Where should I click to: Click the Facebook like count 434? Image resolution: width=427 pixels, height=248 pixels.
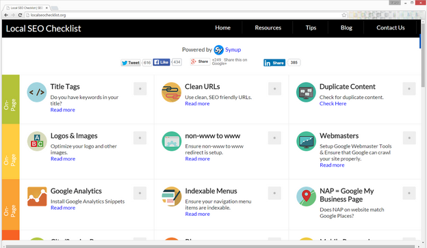177,62
